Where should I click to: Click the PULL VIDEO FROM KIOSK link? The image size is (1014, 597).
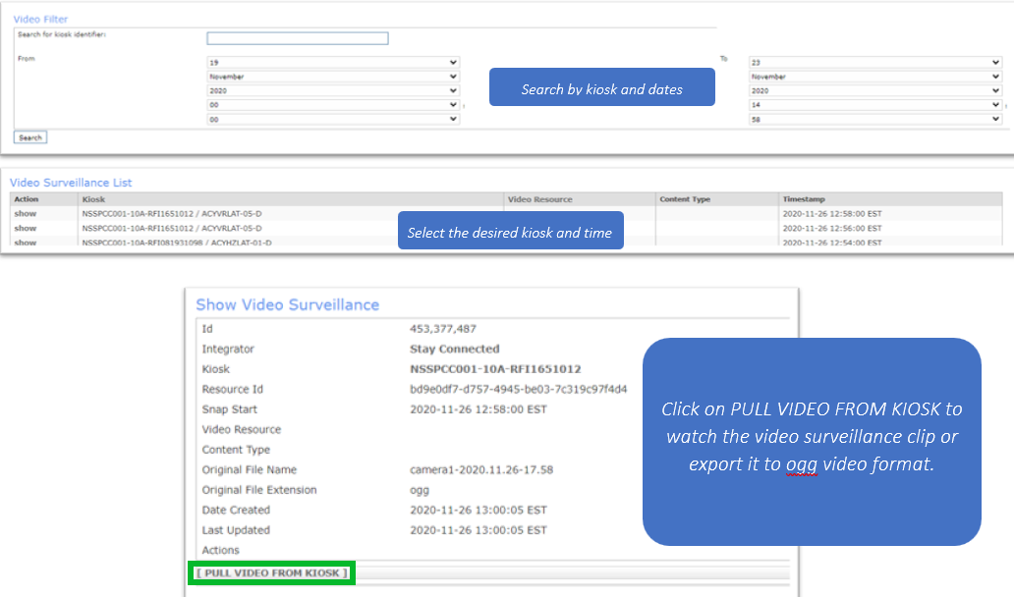point(271,572)
